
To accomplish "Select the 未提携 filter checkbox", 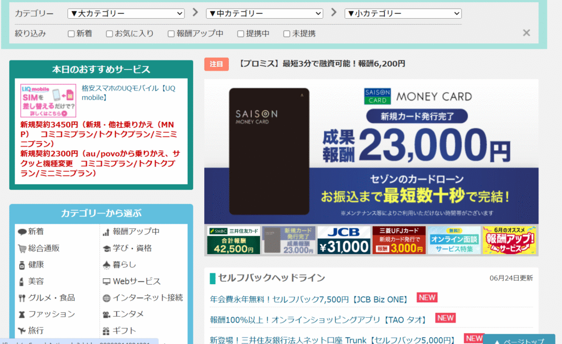I will [x=286, y=33].
